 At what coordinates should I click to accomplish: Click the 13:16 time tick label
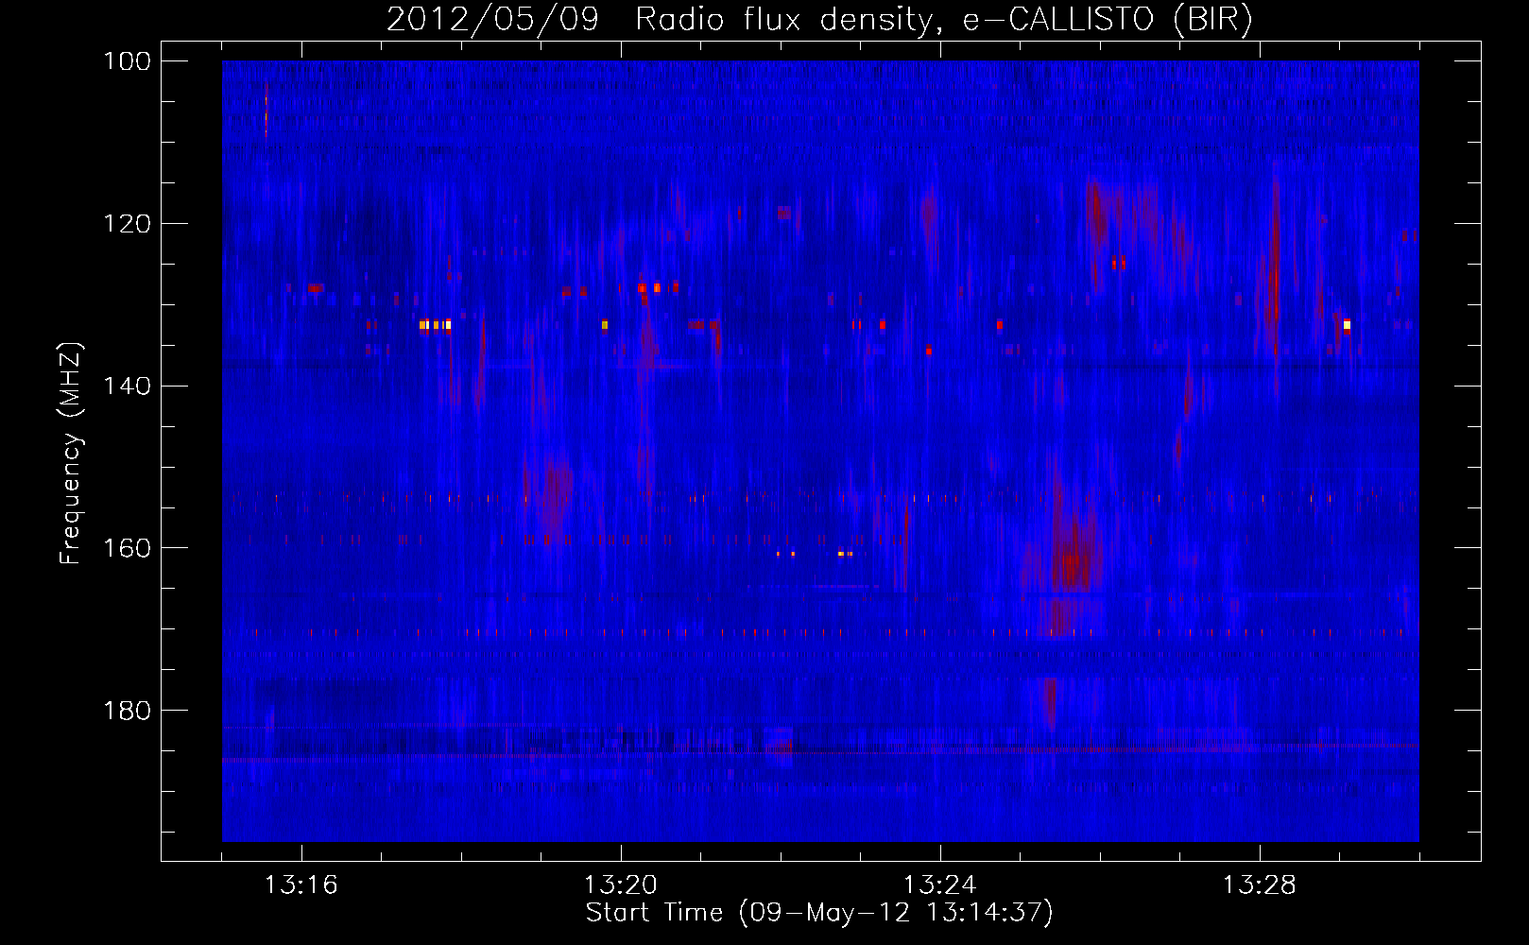pos(301,885)
